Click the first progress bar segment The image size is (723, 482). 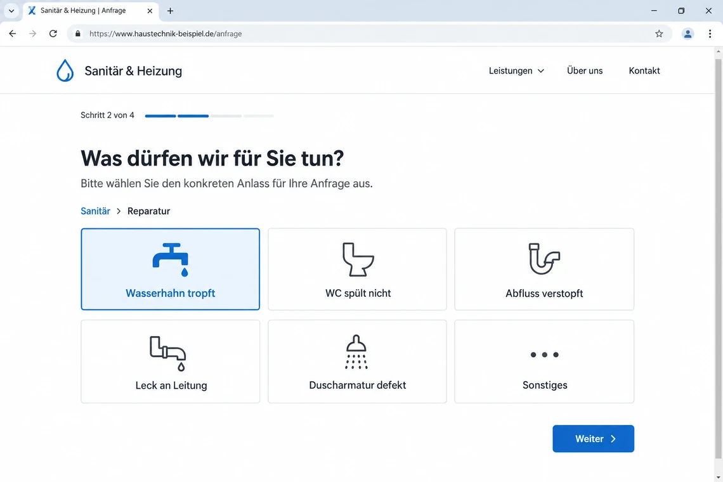(x=160, y=116)
